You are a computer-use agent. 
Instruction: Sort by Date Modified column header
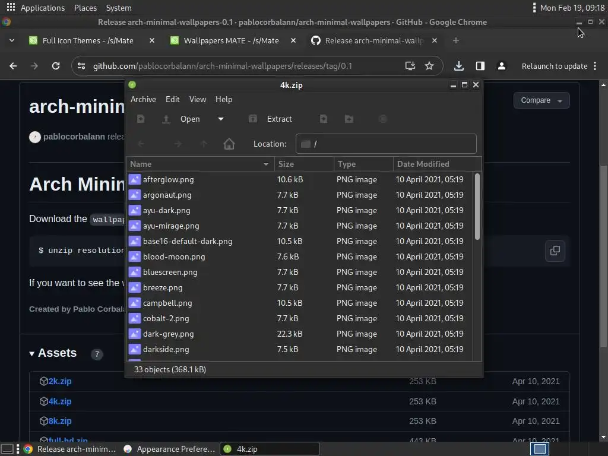(437, 164)
